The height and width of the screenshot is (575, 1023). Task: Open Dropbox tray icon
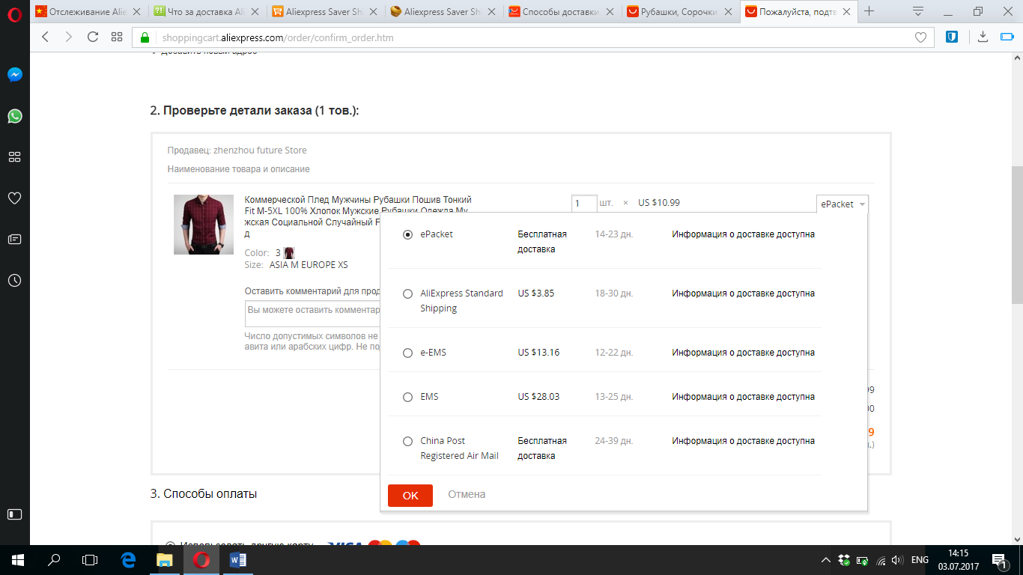click(845, 559)
